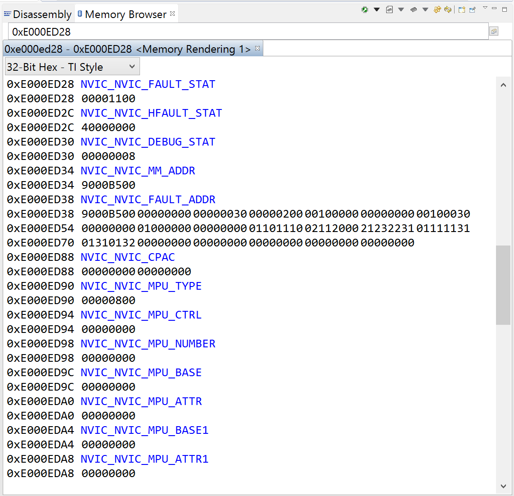This screenshot has width=514, height=496.
Task: Close the Memory Rendering 1 tab
Action: click(x=257, y=48)
